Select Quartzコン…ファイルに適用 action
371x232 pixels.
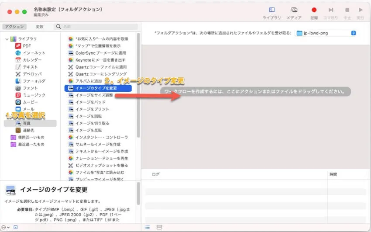point(97,67)
